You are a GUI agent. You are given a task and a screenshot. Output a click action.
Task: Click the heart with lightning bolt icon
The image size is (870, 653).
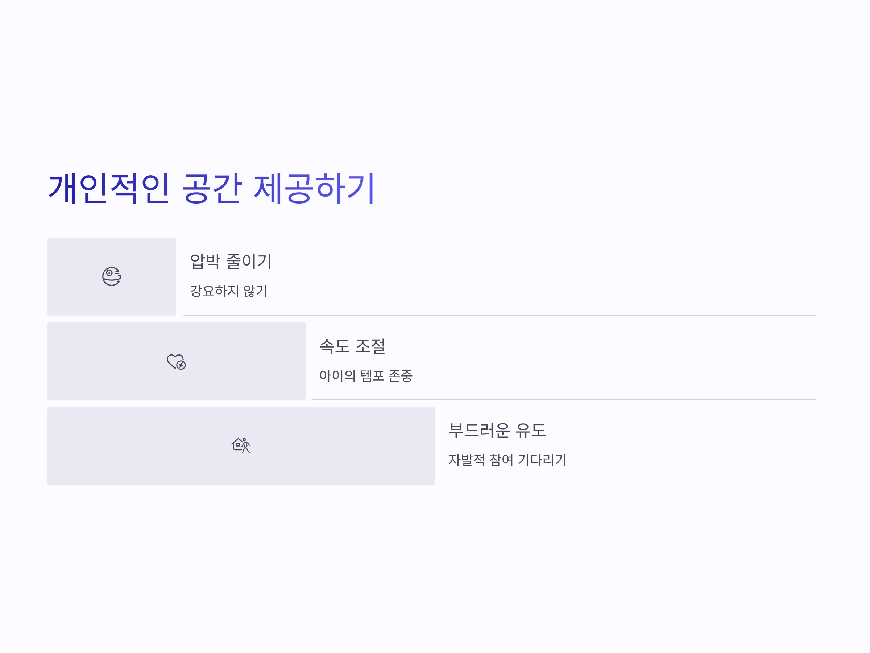[176, 362]
